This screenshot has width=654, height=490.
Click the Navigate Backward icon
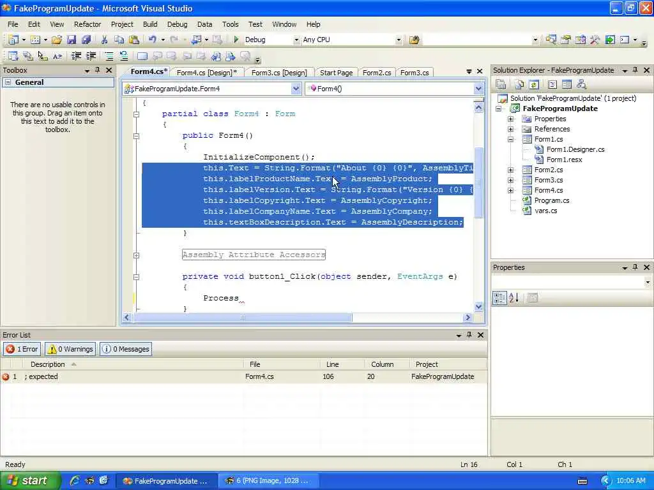point(196,40)
